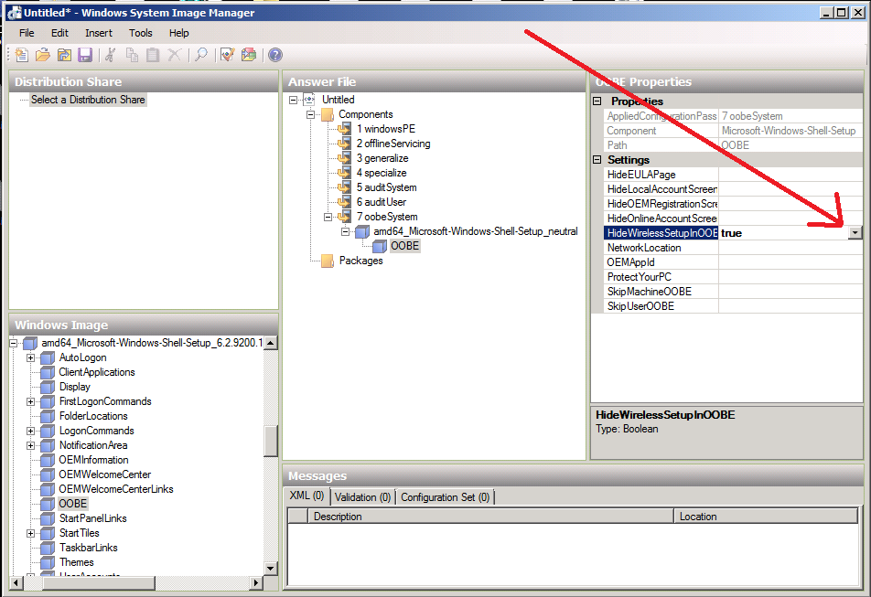Click the ClientApplications cube icon
Image resolution: width=871 pixels, height=597 pixels.
(x=48, y=373)
